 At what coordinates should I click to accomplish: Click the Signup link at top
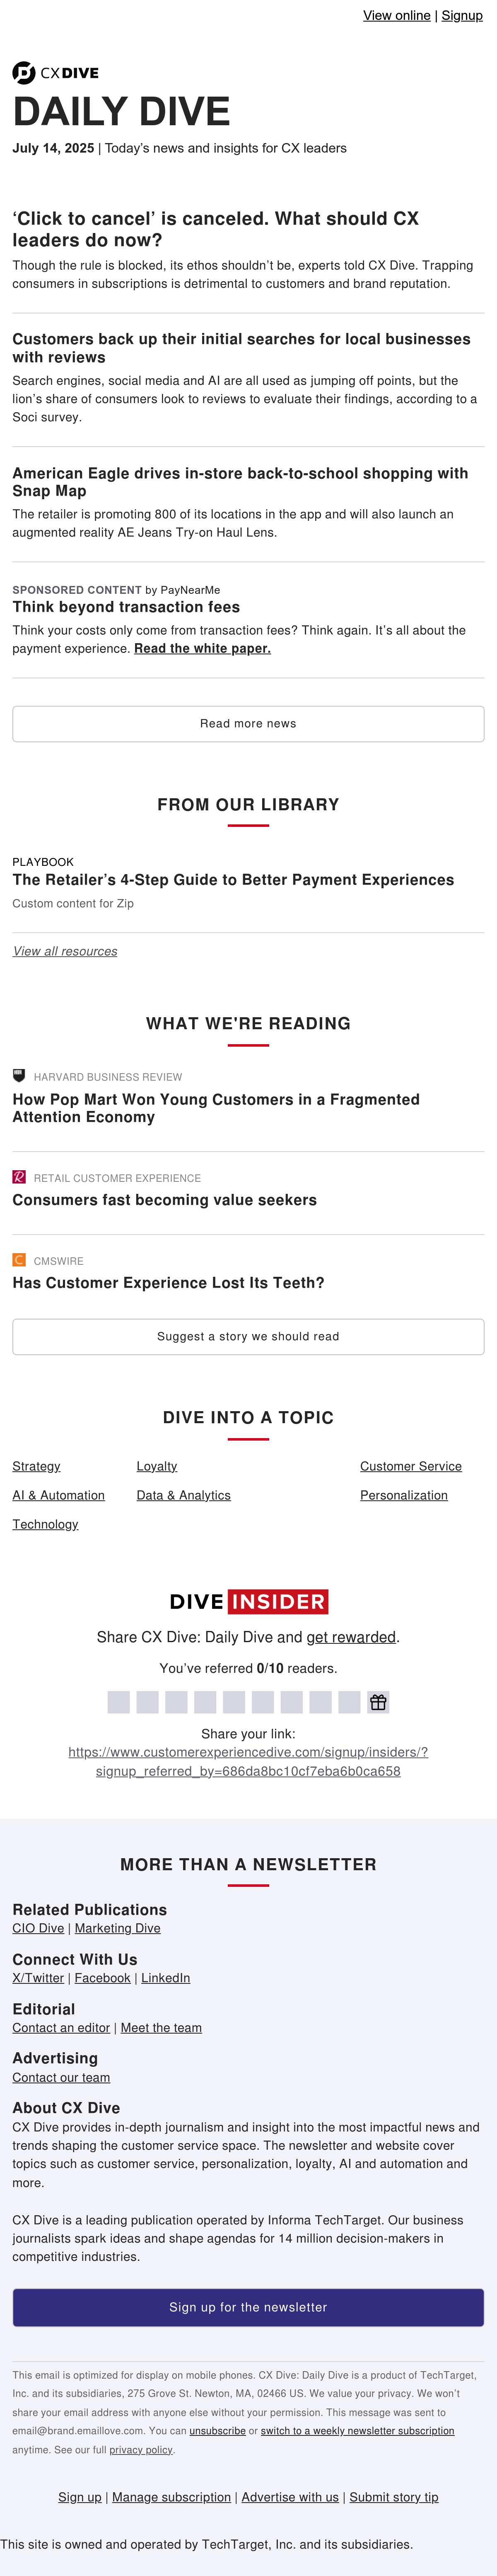click(462, 15)
